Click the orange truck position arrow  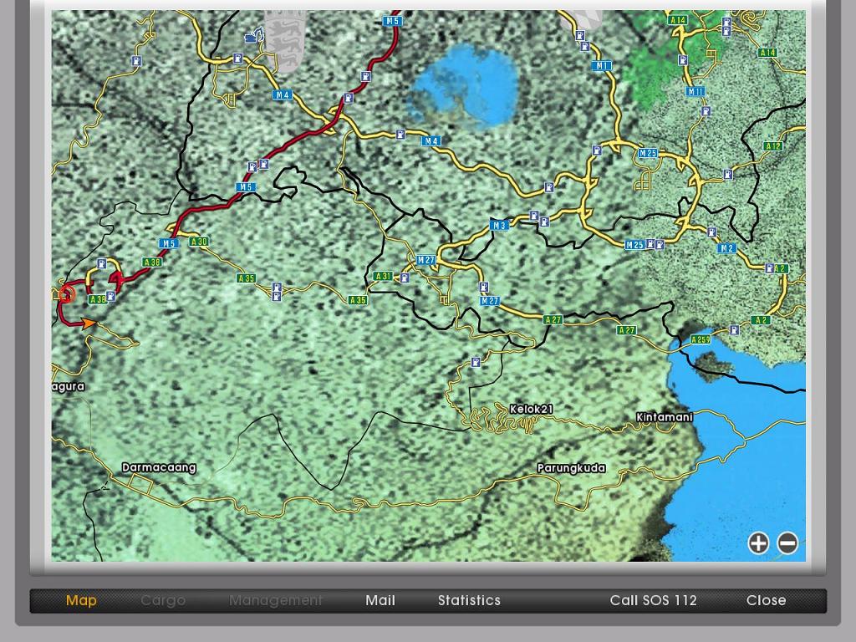click(88, 324)
